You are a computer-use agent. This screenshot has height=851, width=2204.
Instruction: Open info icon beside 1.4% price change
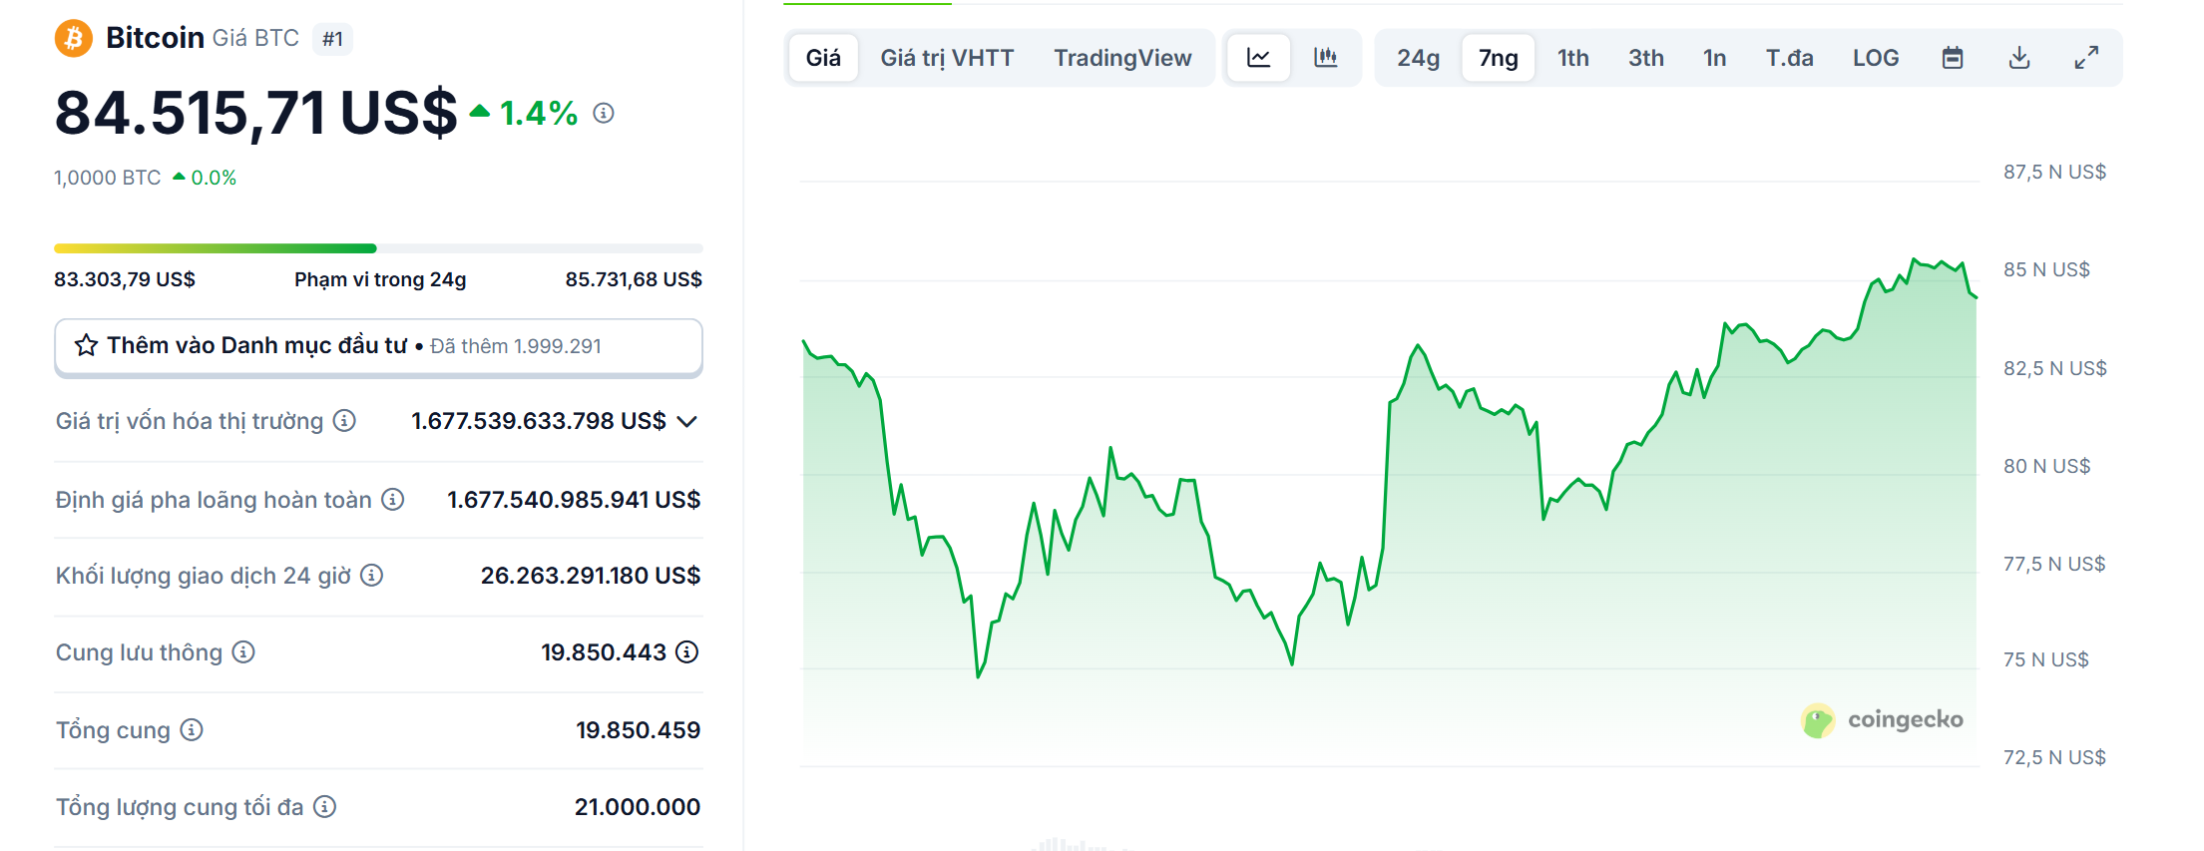[604, 113]
